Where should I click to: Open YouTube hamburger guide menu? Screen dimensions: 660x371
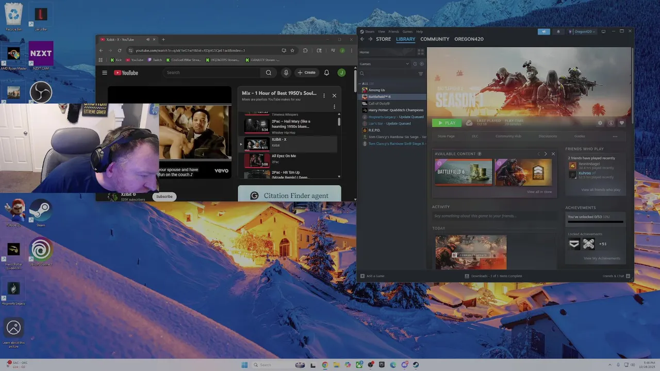[105, 73]
